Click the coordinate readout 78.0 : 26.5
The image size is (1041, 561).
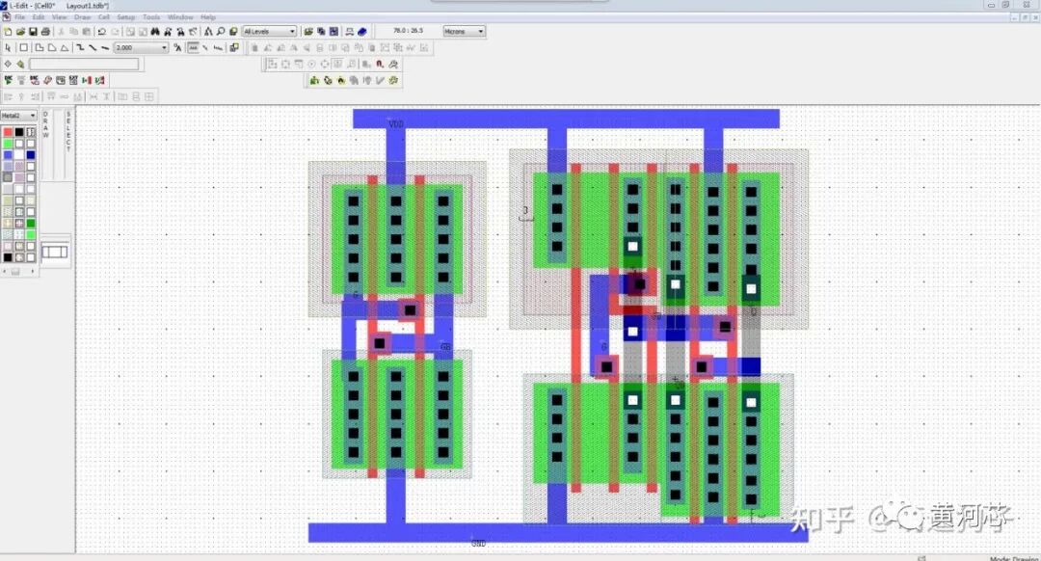pos(408,31)
